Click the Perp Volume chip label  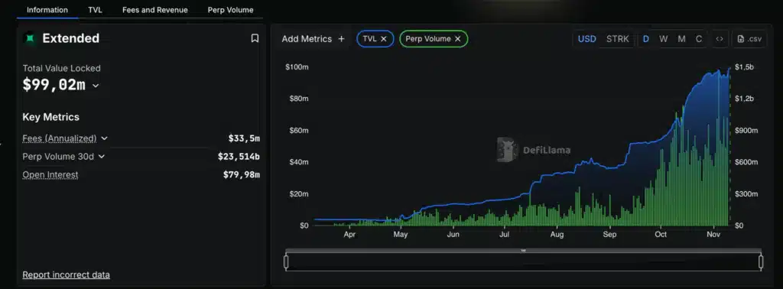point(428,39)
